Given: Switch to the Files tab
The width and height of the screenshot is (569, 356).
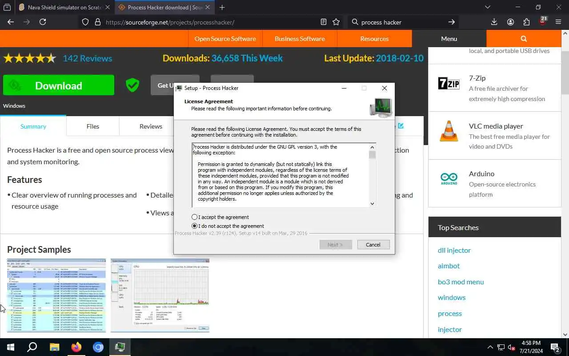Looking at the screenshot, I should pyautogui.click(x=93, y=126).
